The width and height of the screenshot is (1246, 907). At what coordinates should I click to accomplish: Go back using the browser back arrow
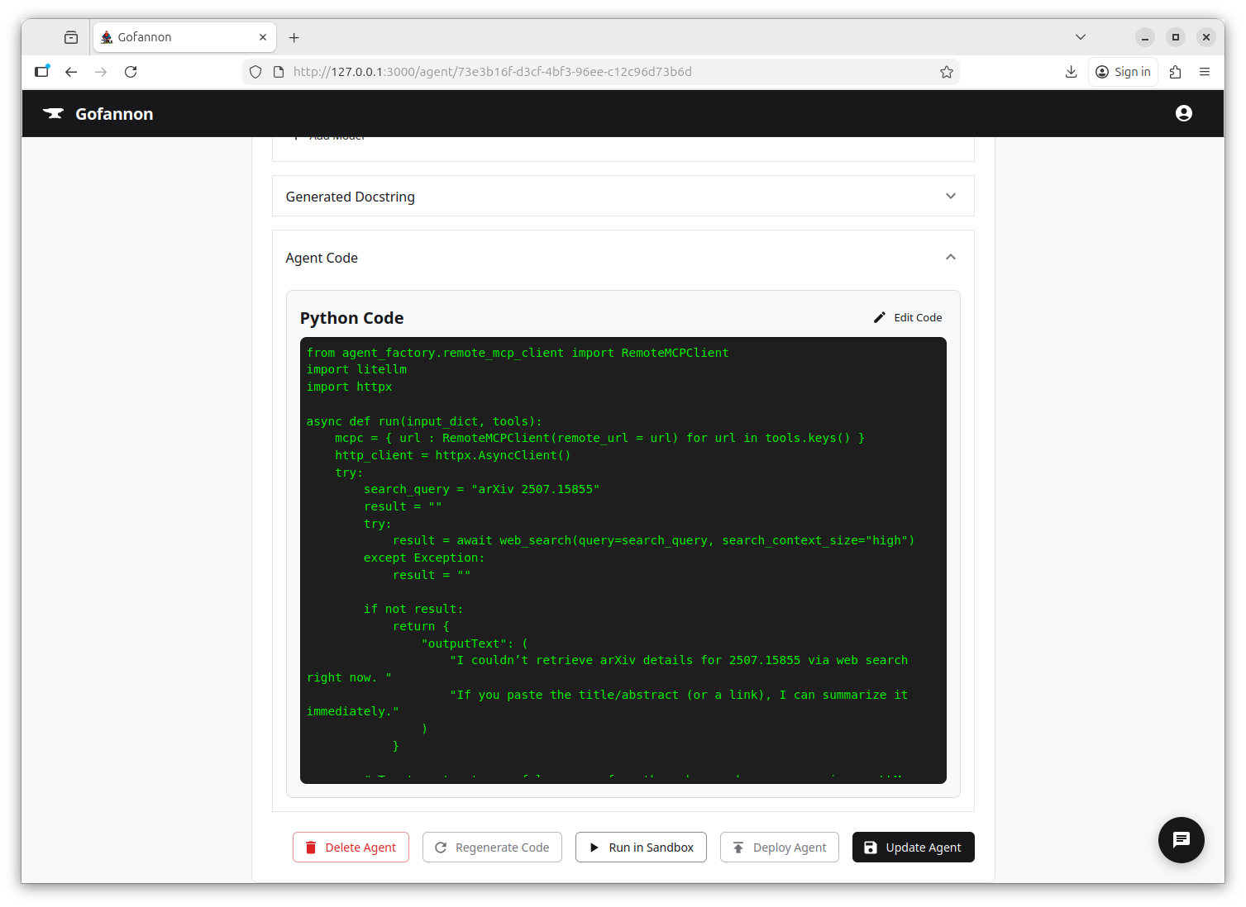[71, 72]
